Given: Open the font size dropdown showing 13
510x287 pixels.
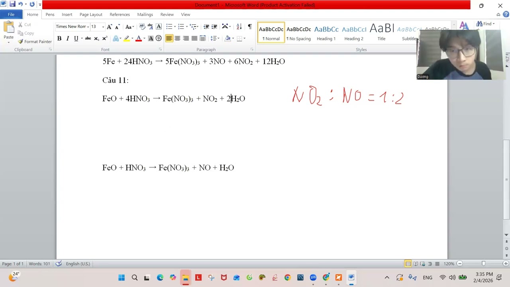Looking at the screenshot, I should pos(103,27).
